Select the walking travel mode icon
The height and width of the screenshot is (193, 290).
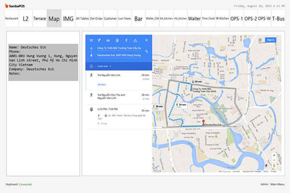[126, 40]
